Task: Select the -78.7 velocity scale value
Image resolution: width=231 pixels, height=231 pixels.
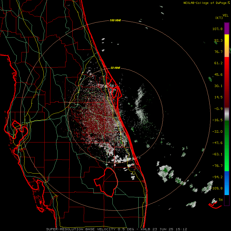Action: [x=217, y=166]
